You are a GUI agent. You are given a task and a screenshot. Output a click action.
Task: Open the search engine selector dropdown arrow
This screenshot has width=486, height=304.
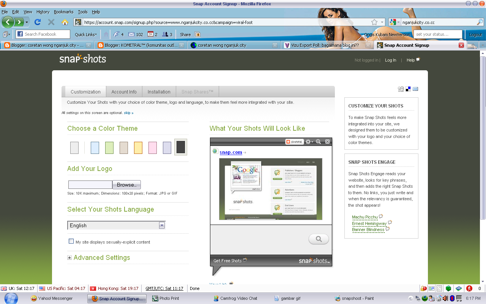click(x=399, y=22)
